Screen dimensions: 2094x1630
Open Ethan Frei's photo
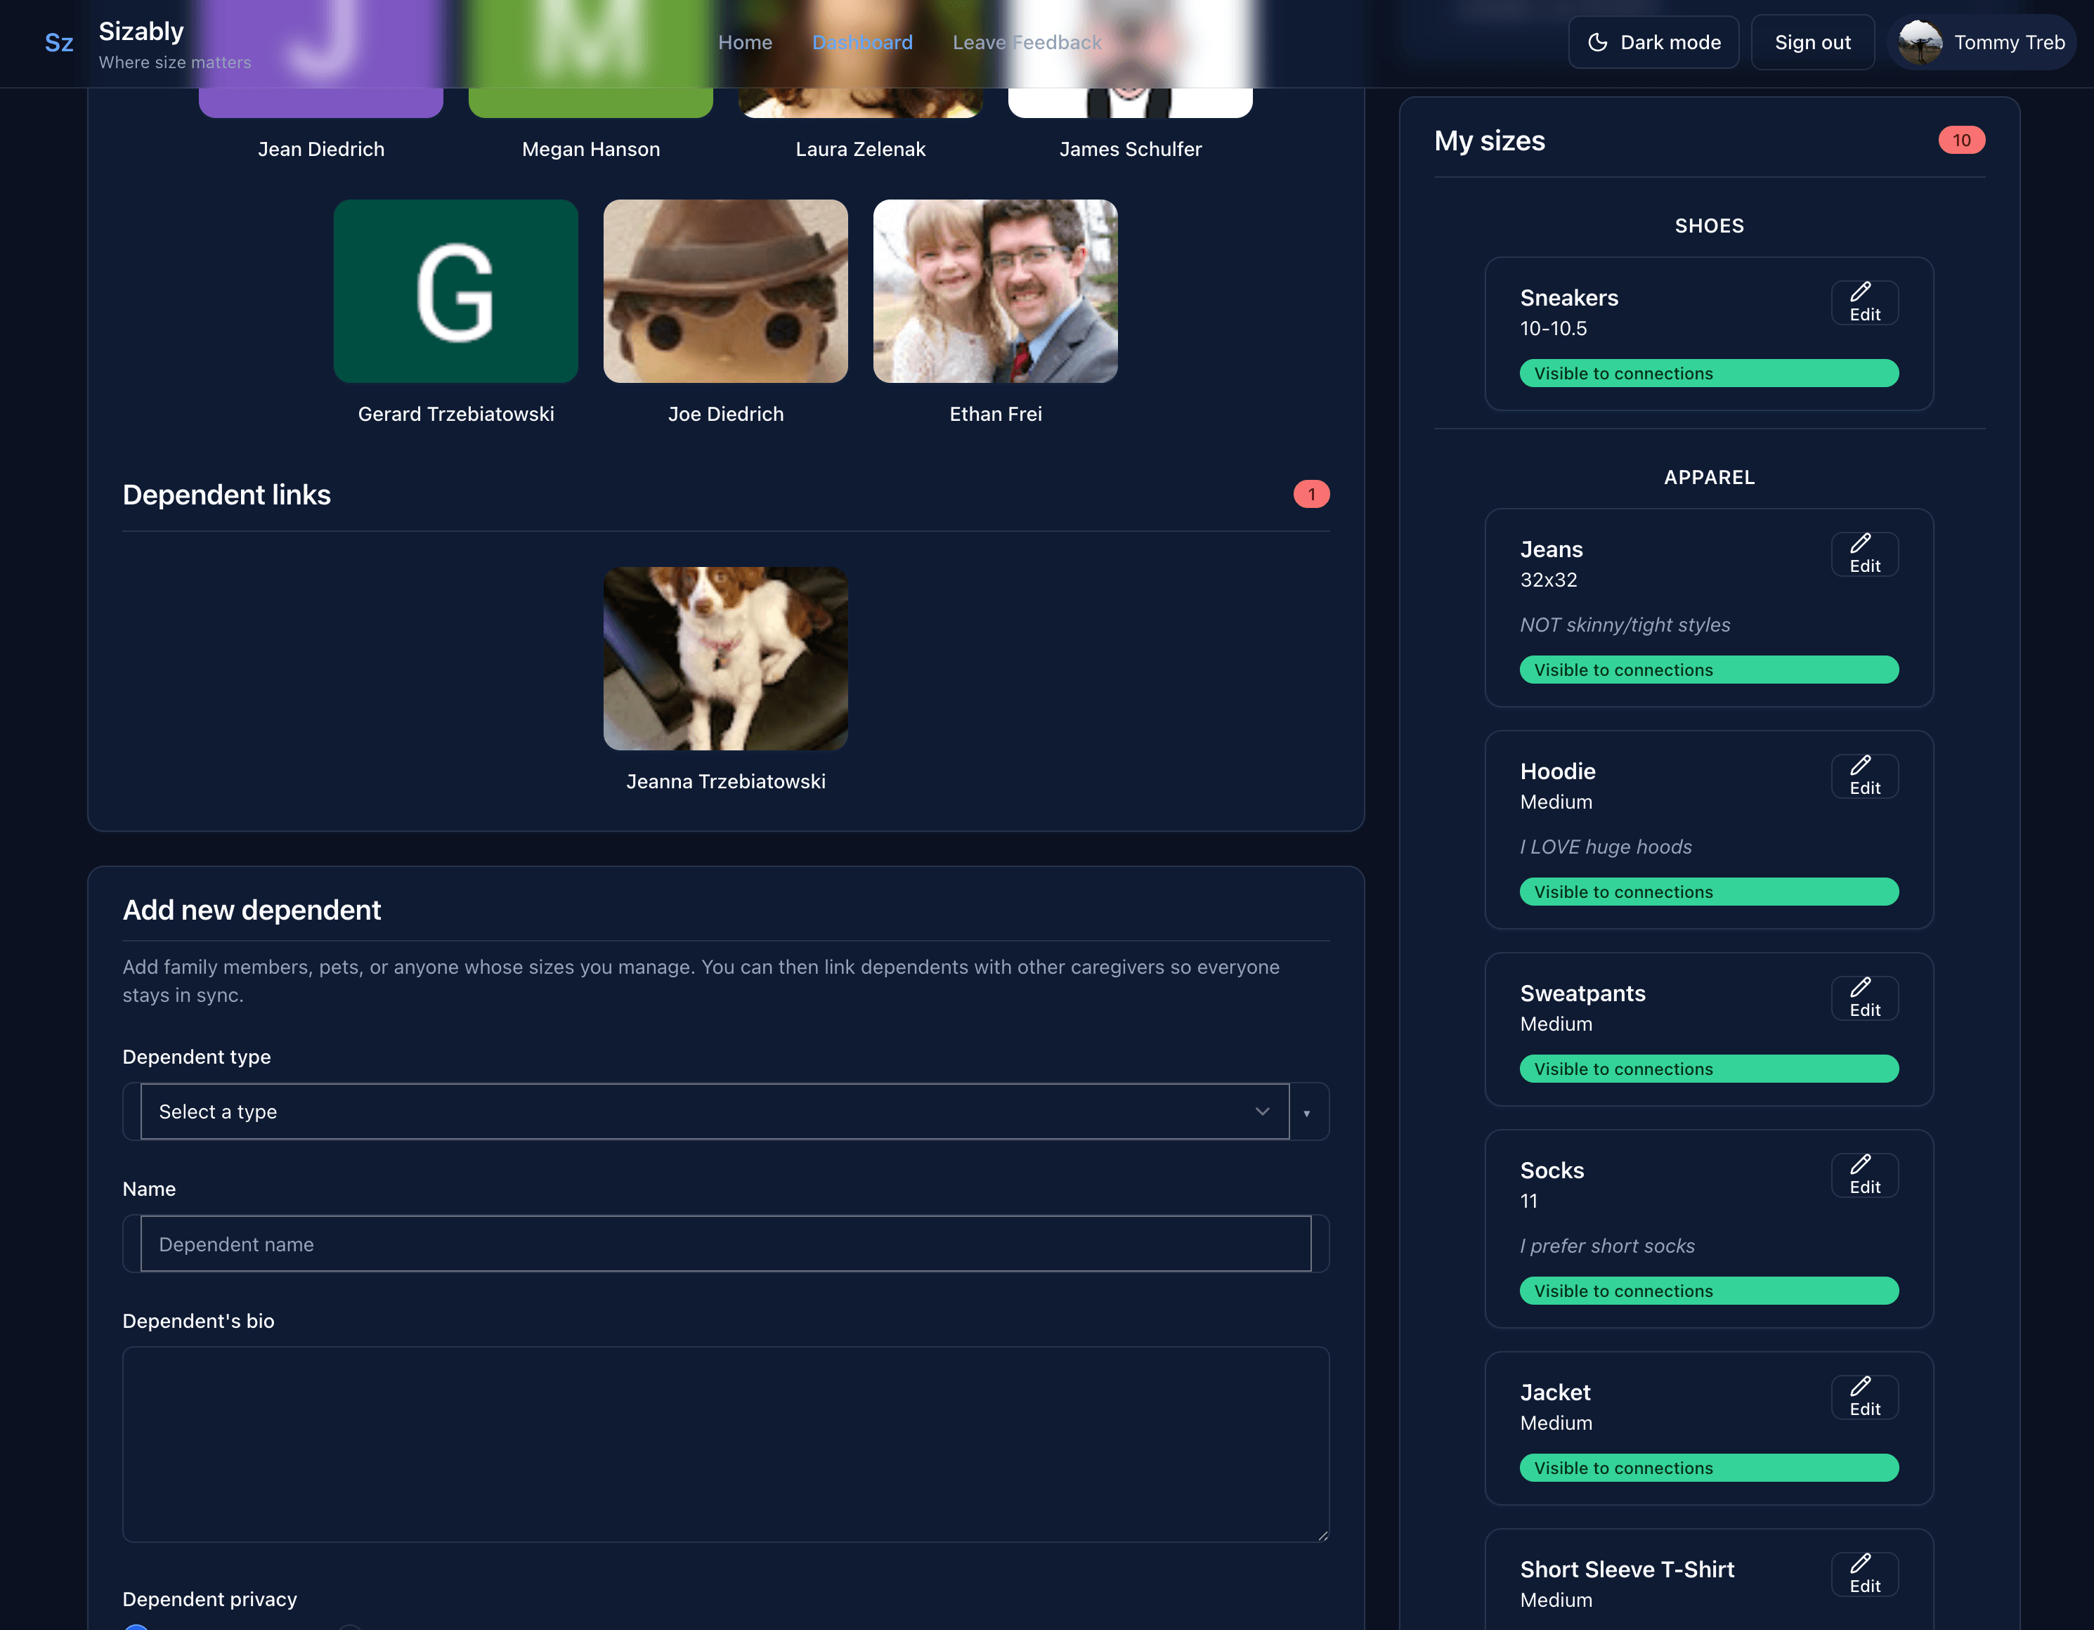pos(995,292)
